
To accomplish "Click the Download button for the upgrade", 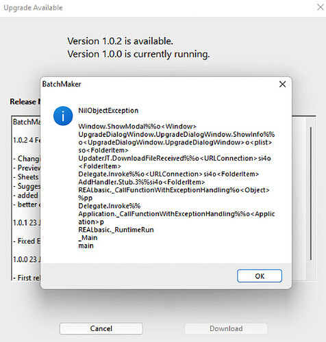I will pos(226,328).
